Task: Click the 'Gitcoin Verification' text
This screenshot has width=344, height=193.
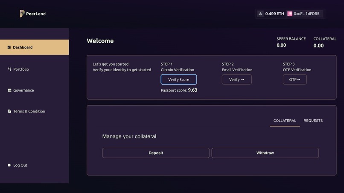Action: [177, 70]
